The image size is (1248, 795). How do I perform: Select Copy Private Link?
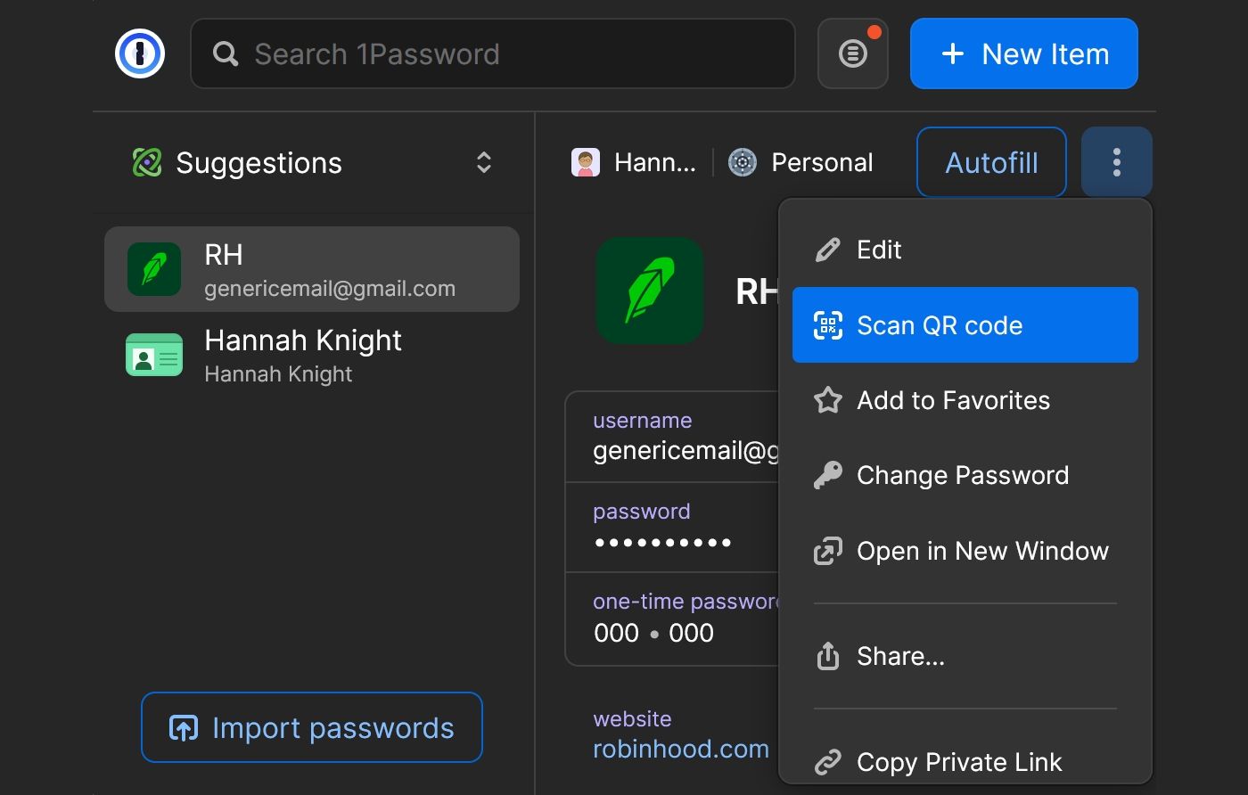click(959, 762)
